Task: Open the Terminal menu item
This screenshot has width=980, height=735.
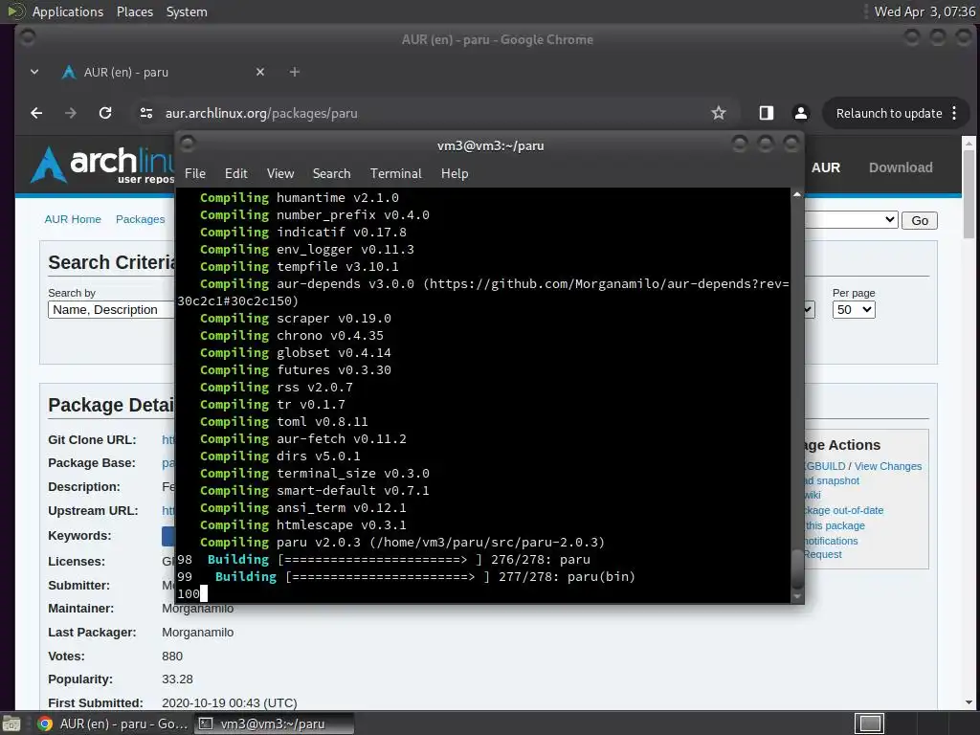Action: pos(395,174)
